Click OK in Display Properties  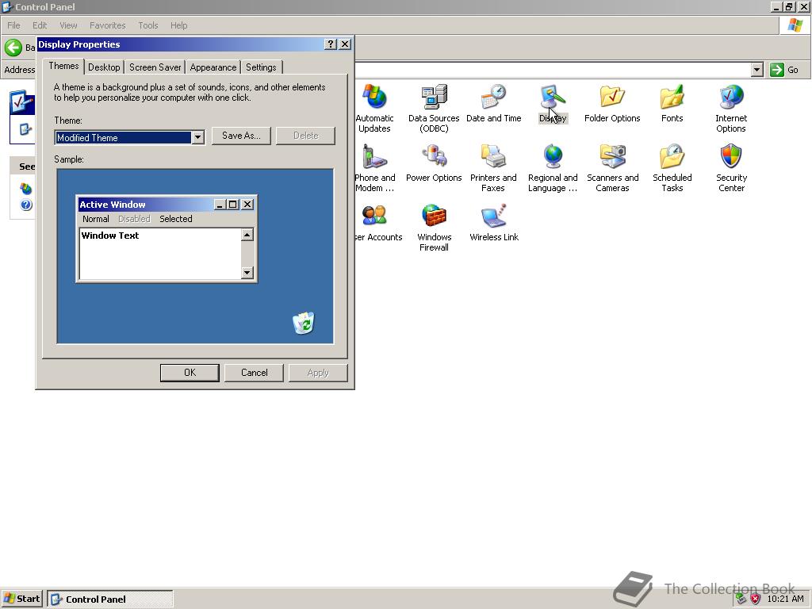click(x=190, y=373)
